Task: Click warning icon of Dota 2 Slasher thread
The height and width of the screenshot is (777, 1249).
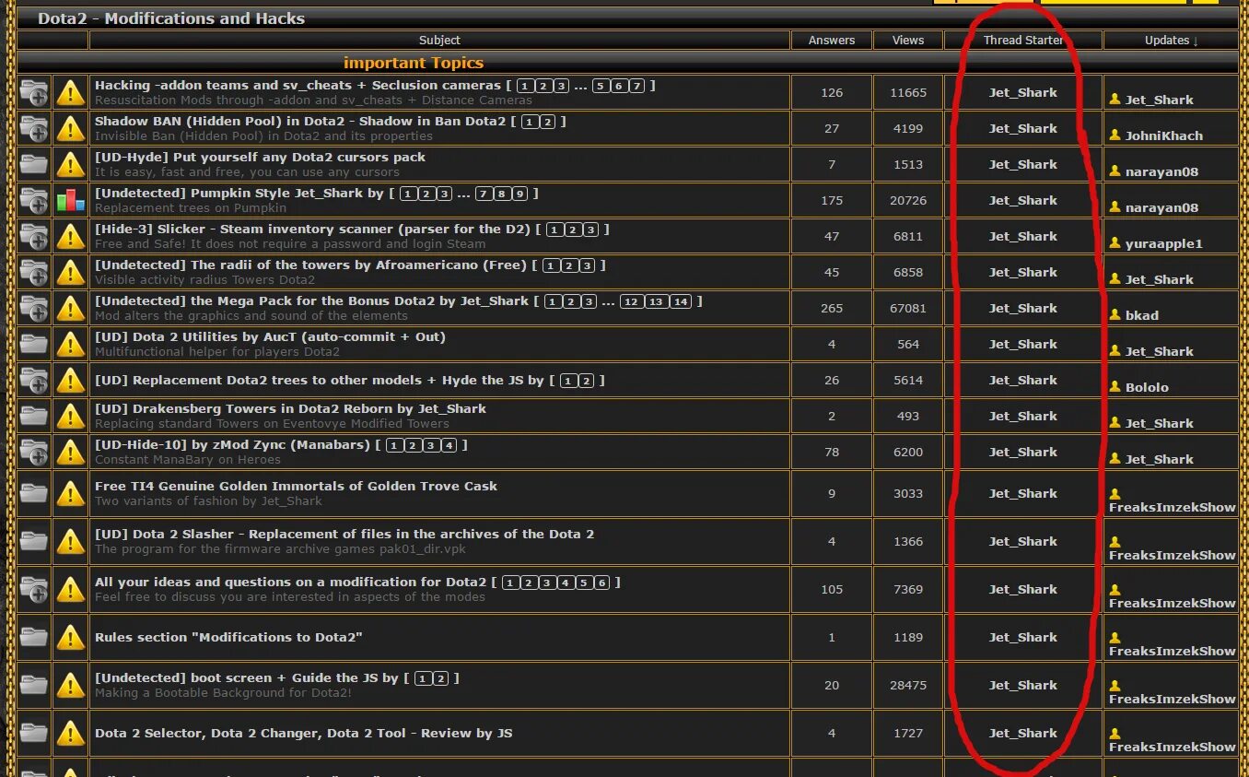Action: 71,541
